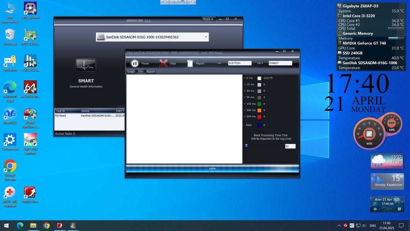Screen dimensions: 410x231
Task: Open the Microsoft Edge desktop shortcut
Action: [10, 91]
